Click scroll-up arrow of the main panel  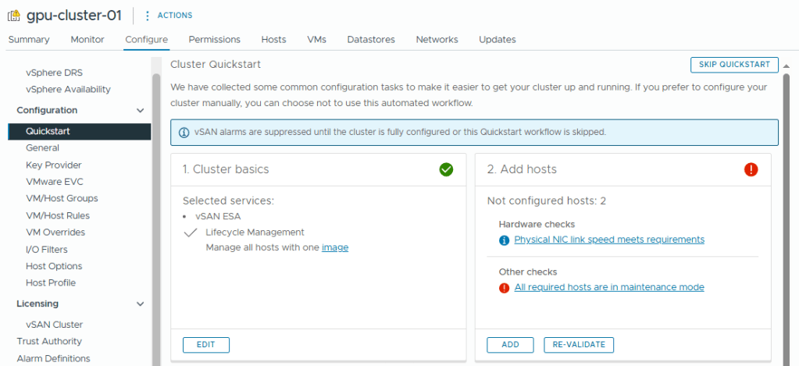787,66
